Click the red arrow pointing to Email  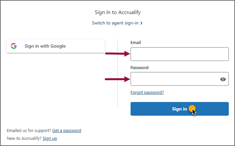pyautogui.click(x=117, y=54)
